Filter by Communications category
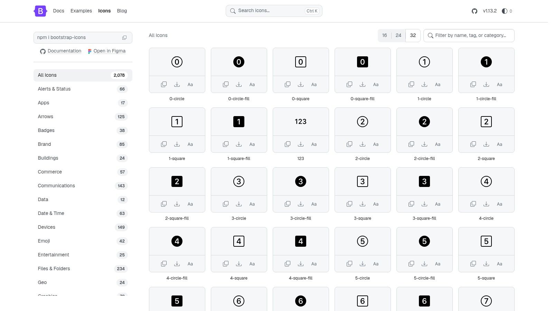The height and width of the screenshot is (311, 553). click(83, 186)
